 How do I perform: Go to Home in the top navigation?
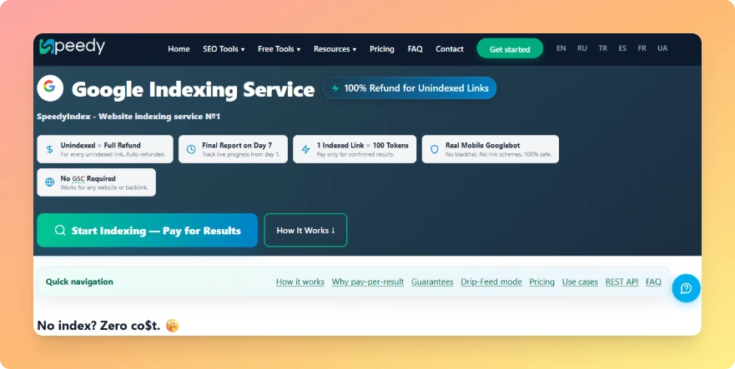click(179, 49)
